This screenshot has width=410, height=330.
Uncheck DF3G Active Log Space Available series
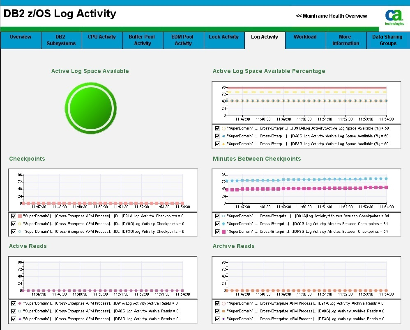coord(217,144)
